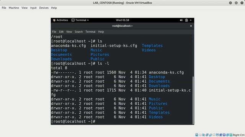Click the hard disk activity indicator in VirtualBox status bar
This screenshot has width=245, height=137.
(x=197, y=135)
